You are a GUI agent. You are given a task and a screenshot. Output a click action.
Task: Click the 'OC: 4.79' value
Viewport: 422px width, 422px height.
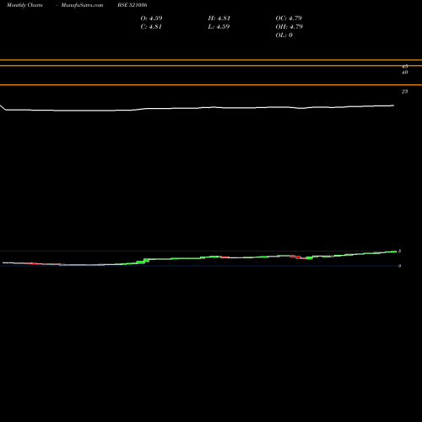tap(289, 19)
